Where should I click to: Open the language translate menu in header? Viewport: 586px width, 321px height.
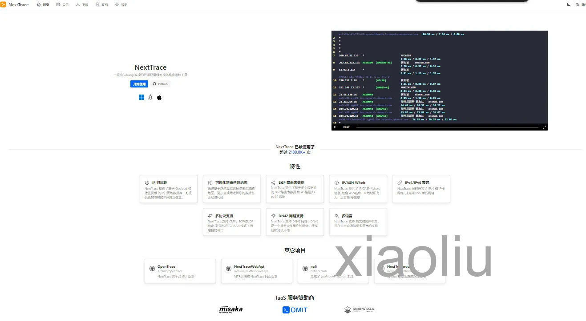pyautogui.click(x=580, y=4)
